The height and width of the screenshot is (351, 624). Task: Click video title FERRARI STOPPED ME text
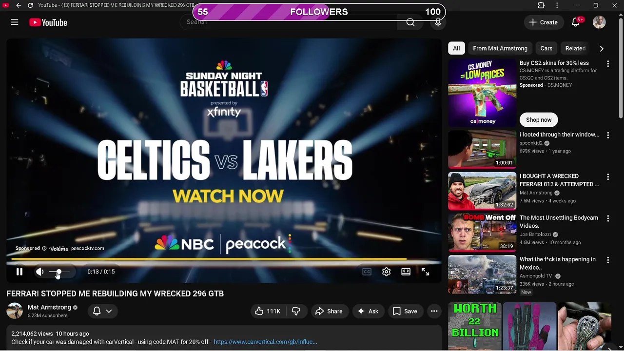(115, 293)
